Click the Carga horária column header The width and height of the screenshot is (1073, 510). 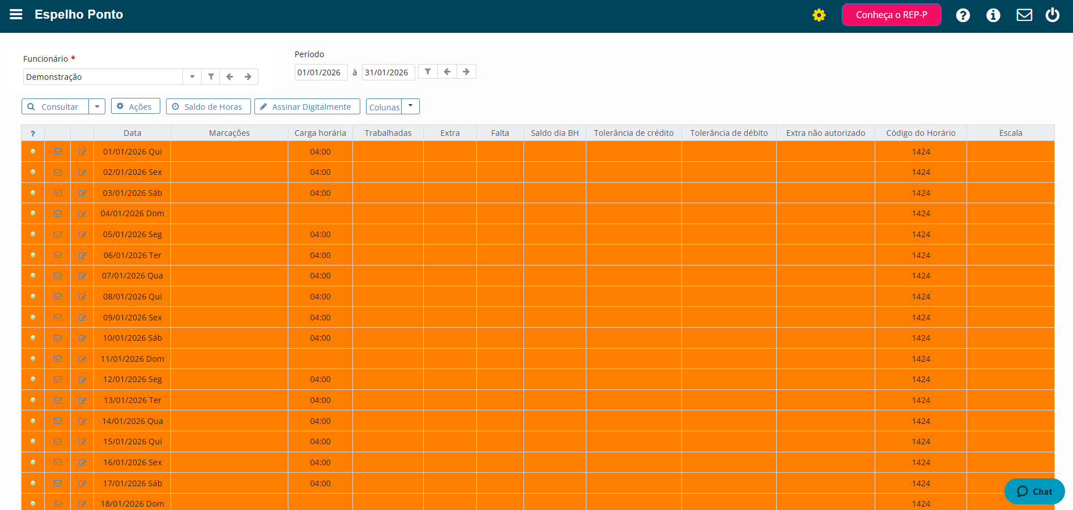pos(320,133)
